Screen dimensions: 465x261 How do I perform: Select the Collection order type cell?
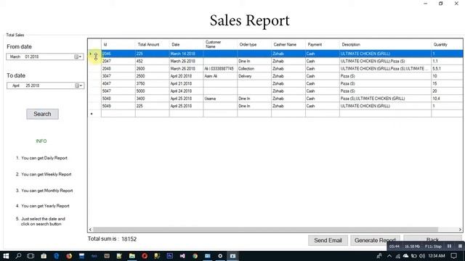(x=254, y=69)
